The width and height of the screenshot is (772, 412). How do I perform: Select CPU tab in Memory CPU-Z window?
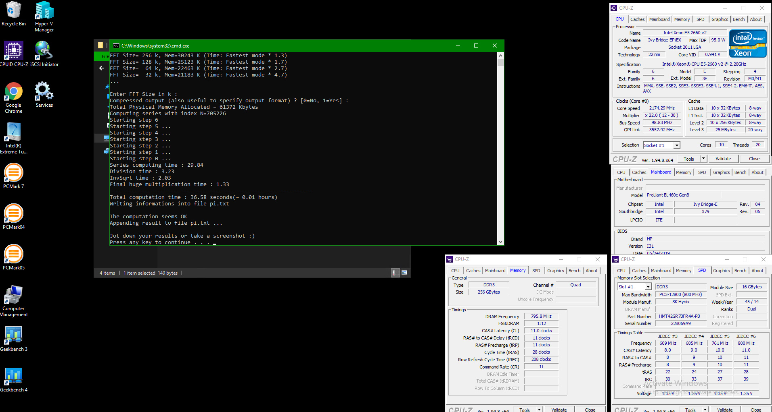point(456,271)
